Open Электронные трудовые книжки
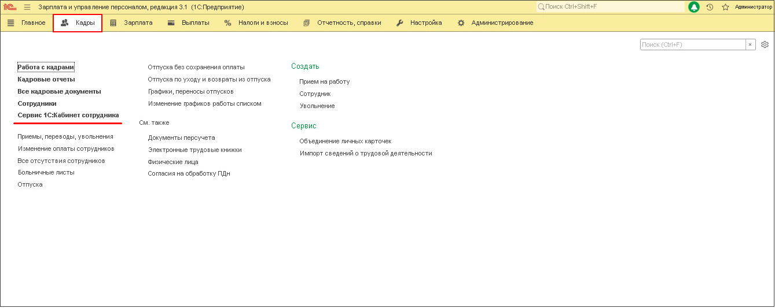775x308 pixels. pyautogui.click(x=194, y=150)
